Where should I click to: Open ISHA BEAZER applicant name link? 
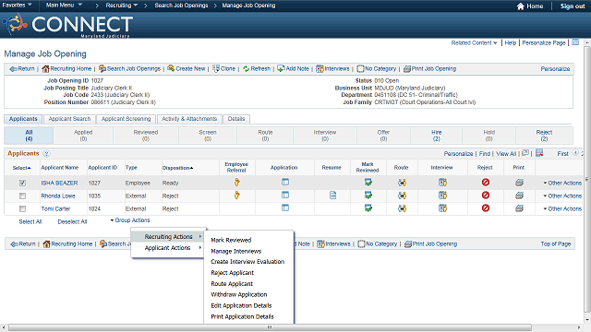point(59,183)
